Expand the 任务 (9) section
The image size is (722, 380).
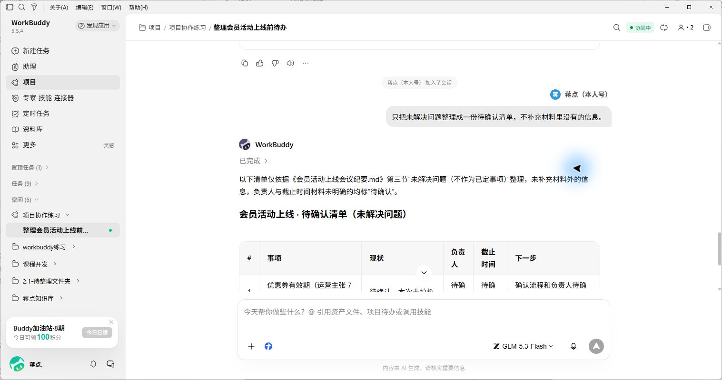click(x=25, y=183)
